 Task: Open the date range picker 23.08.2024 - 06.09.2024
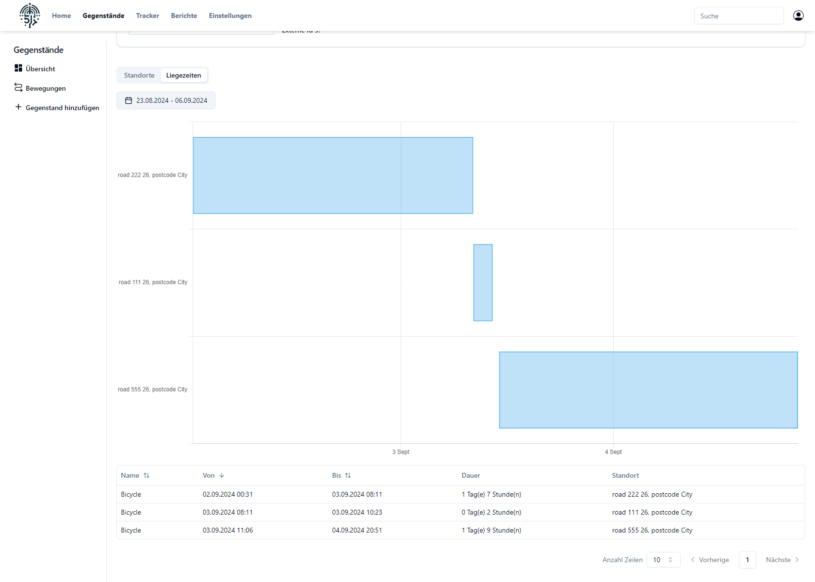point(166,100)
